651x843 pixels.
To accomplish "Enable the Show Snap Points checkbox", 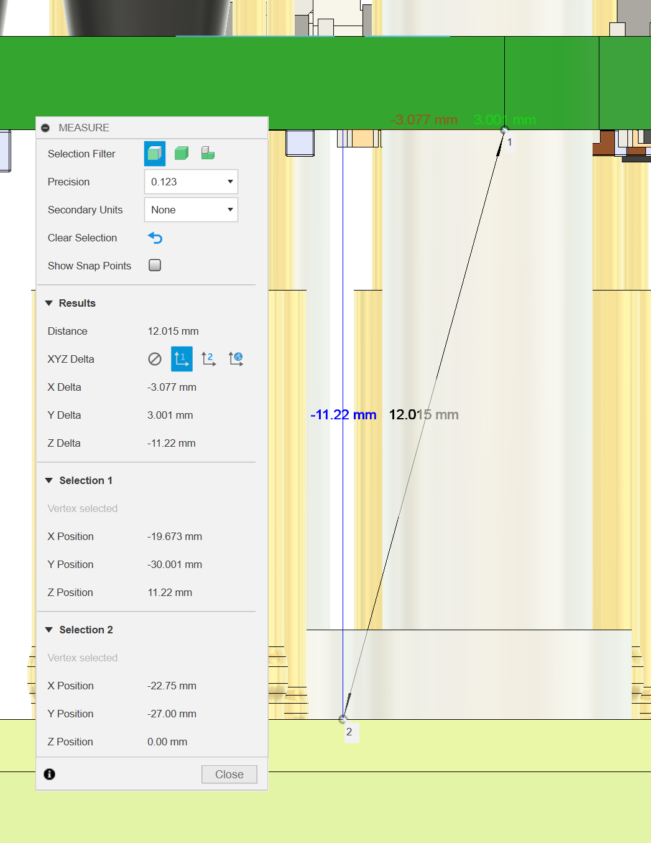I will (x=155, y=266).
